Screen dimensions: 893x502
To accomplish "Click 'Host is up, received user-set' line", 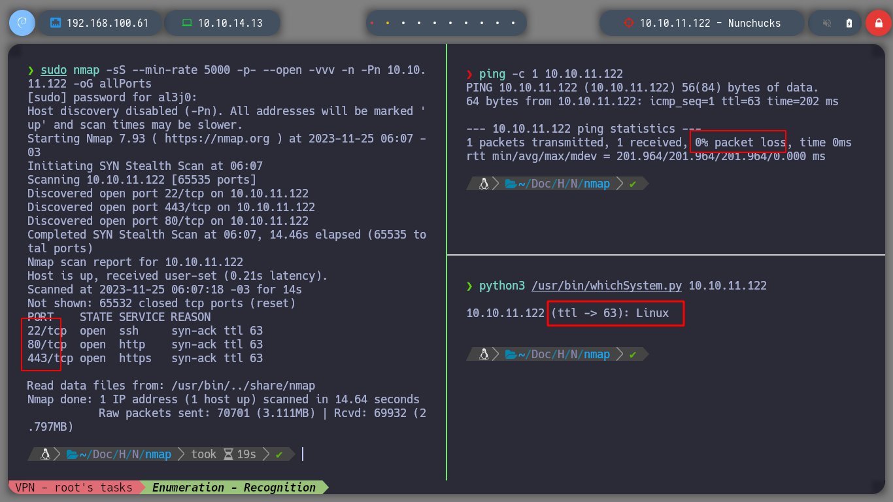I will pos(178,276).
